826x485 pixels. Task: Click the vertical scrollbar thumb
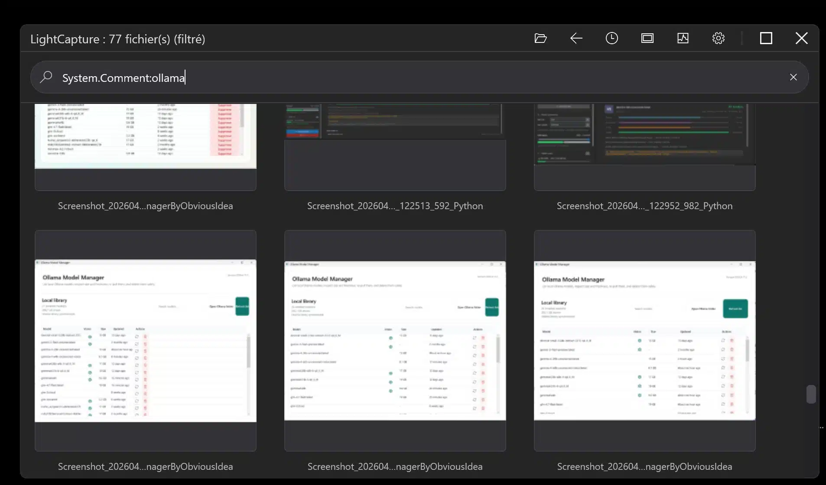tap(811, 394)
